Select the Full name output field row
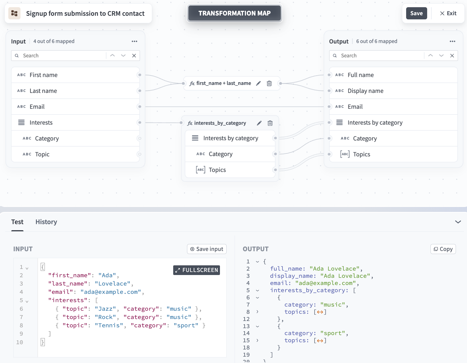This screenshot has height=363, width=467. click(393, 75)
